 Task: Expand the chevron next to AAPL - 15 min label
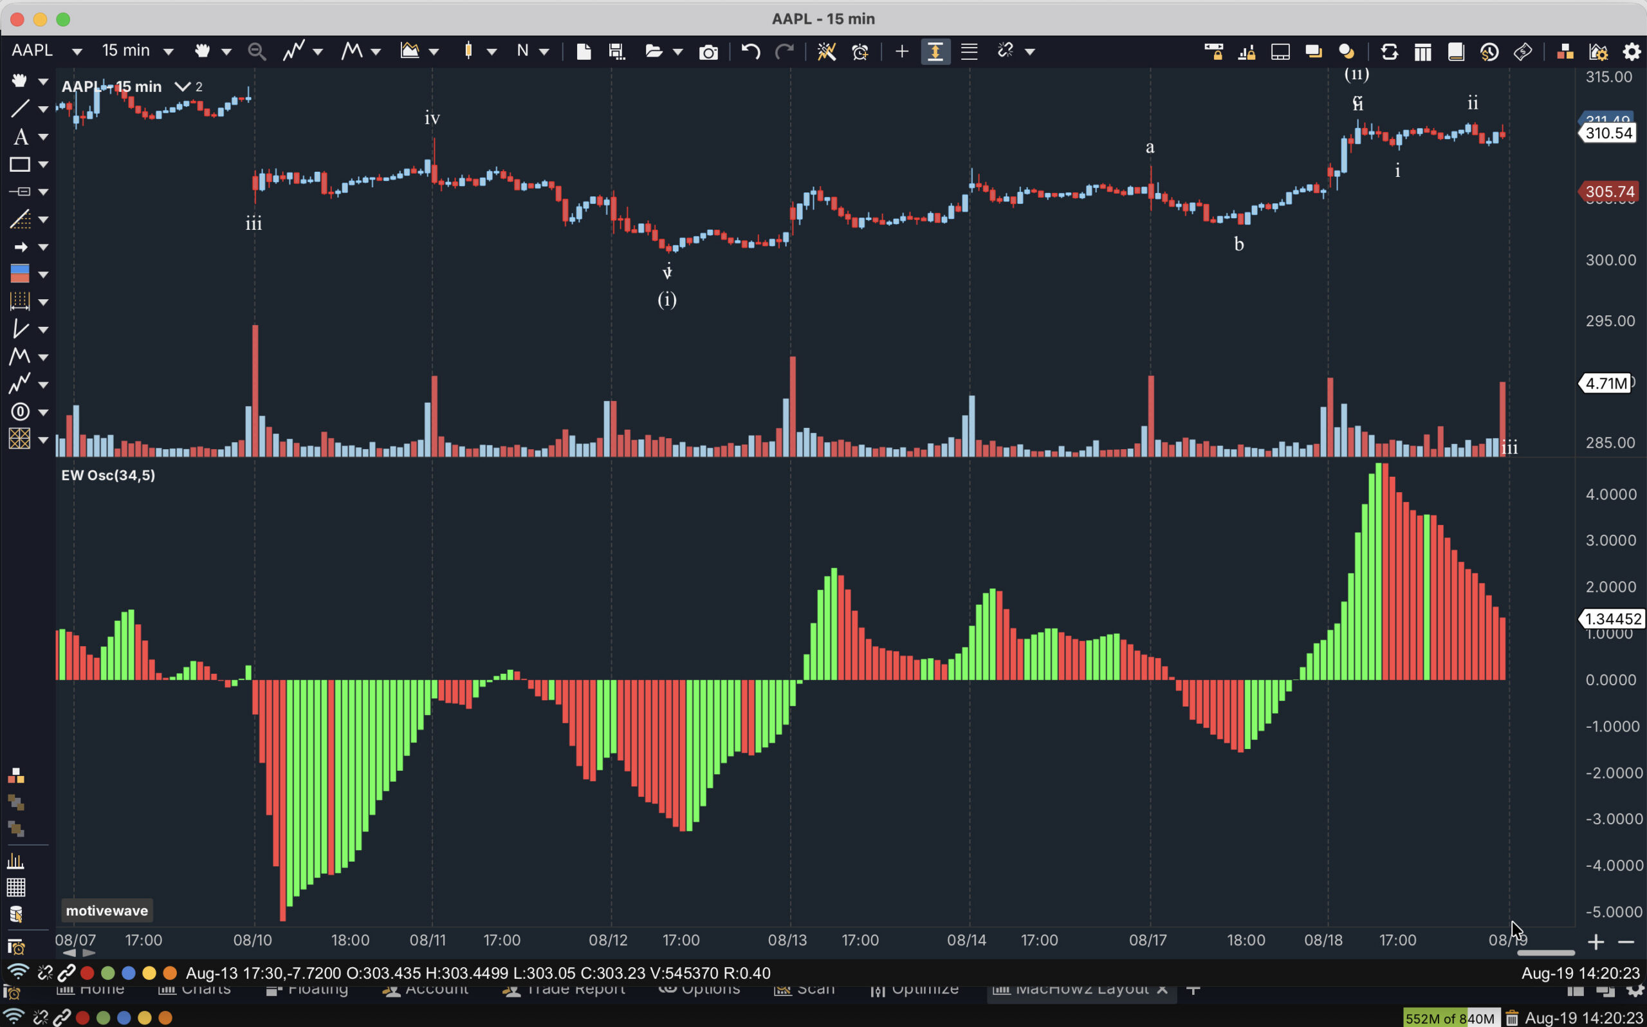click(182, 86)
